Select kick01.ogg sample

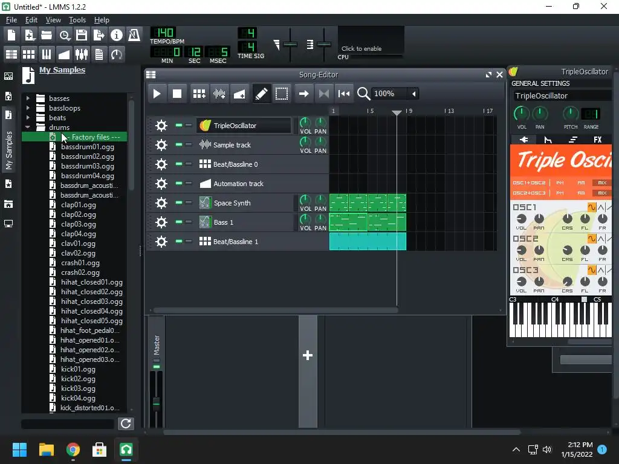[78, 369]
